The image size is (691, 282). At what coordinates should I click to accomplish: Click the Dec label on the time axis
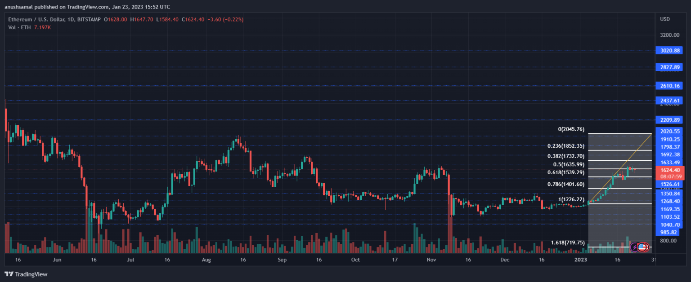click(504, 260)
